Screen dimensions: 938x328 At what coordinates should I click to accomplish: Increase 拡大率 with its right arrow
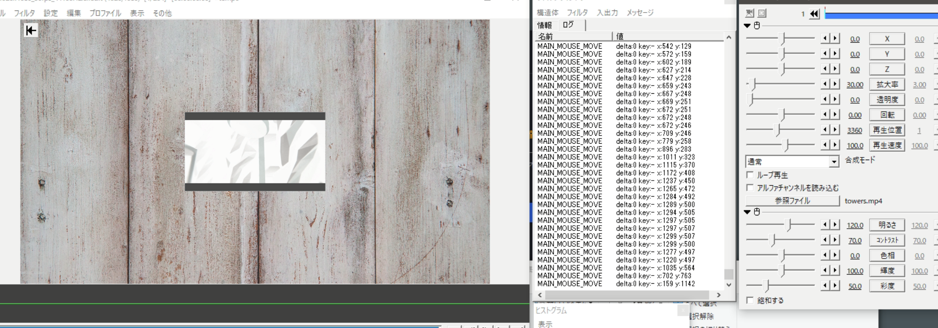tap(835, 84)
